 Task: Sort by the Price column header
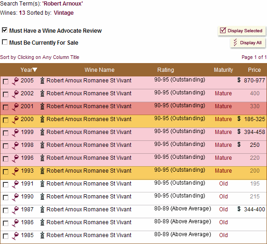pos(255,70)
